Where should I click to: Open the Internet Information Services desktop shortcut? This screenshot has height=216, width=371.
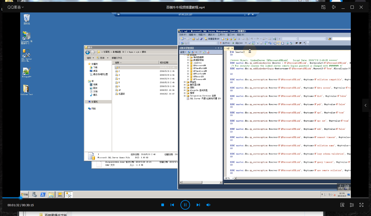[x=27, y=38]
